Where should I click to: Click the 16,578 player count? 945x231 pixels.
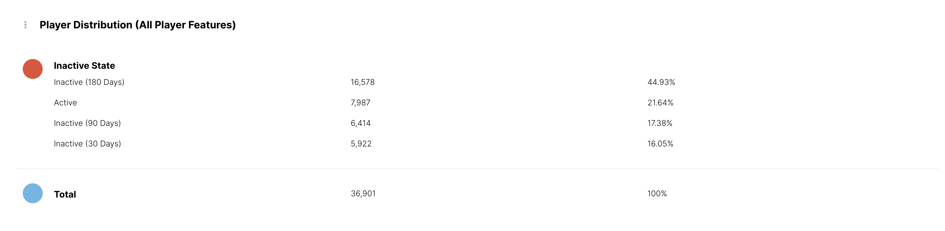point(363,82)
